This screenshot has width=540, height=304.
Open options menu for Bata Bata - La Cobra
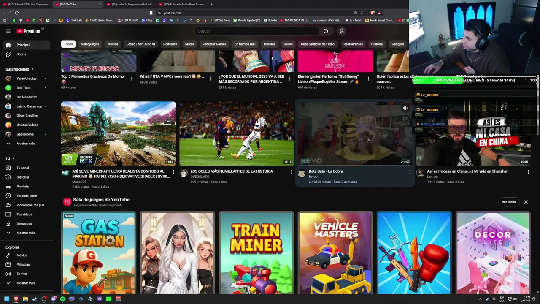(x=410, y=172)
